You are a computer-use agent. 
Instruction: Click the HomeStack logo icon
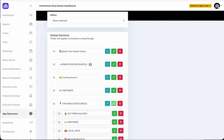[x=5, y=6]
